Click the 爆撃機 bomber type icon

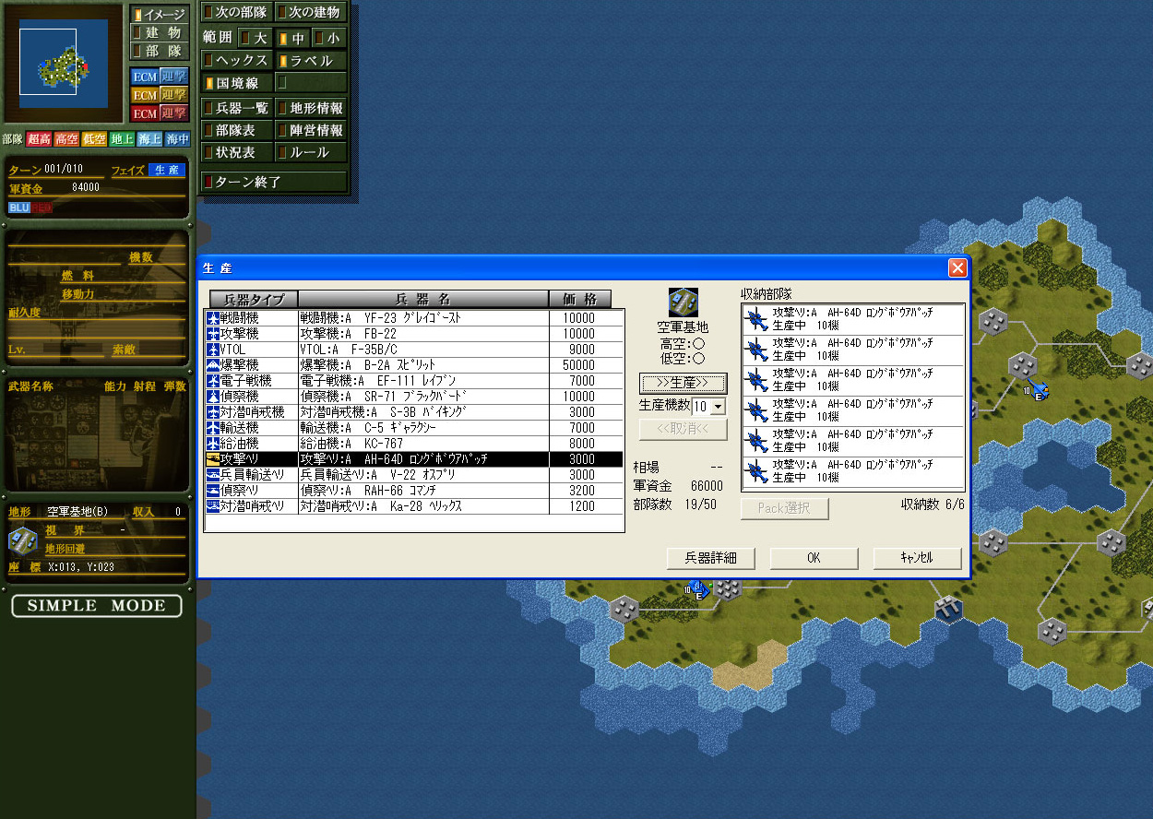coord(213,365)
